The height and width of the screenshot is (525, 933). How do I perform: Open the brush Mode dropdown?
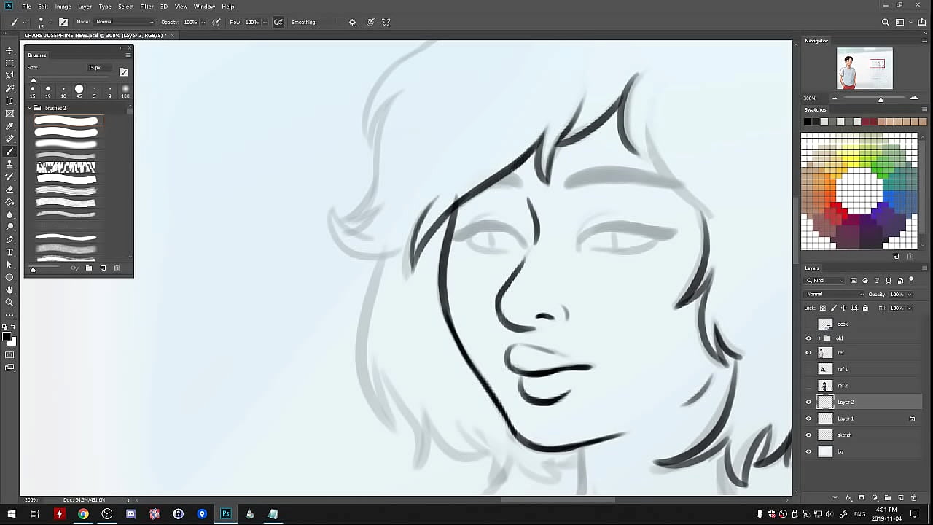pyautogui.click(x=124, y=23)
